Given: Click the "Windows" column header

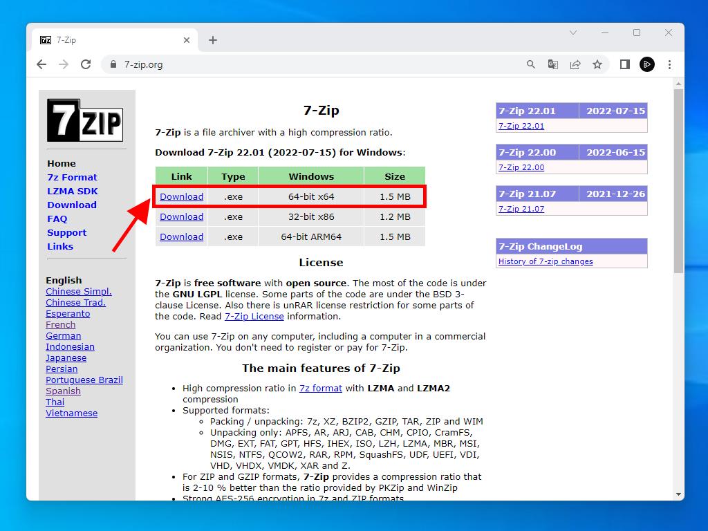Looking at the screenshot, I should pos(311,176).
